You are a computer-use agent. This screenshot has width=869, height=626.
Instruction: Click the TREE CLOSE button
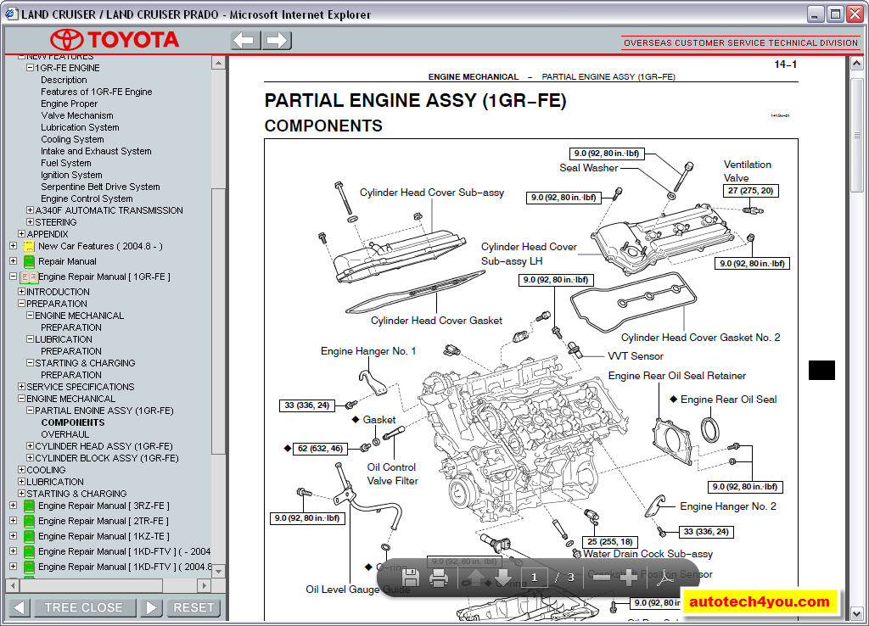coord(84,607)
